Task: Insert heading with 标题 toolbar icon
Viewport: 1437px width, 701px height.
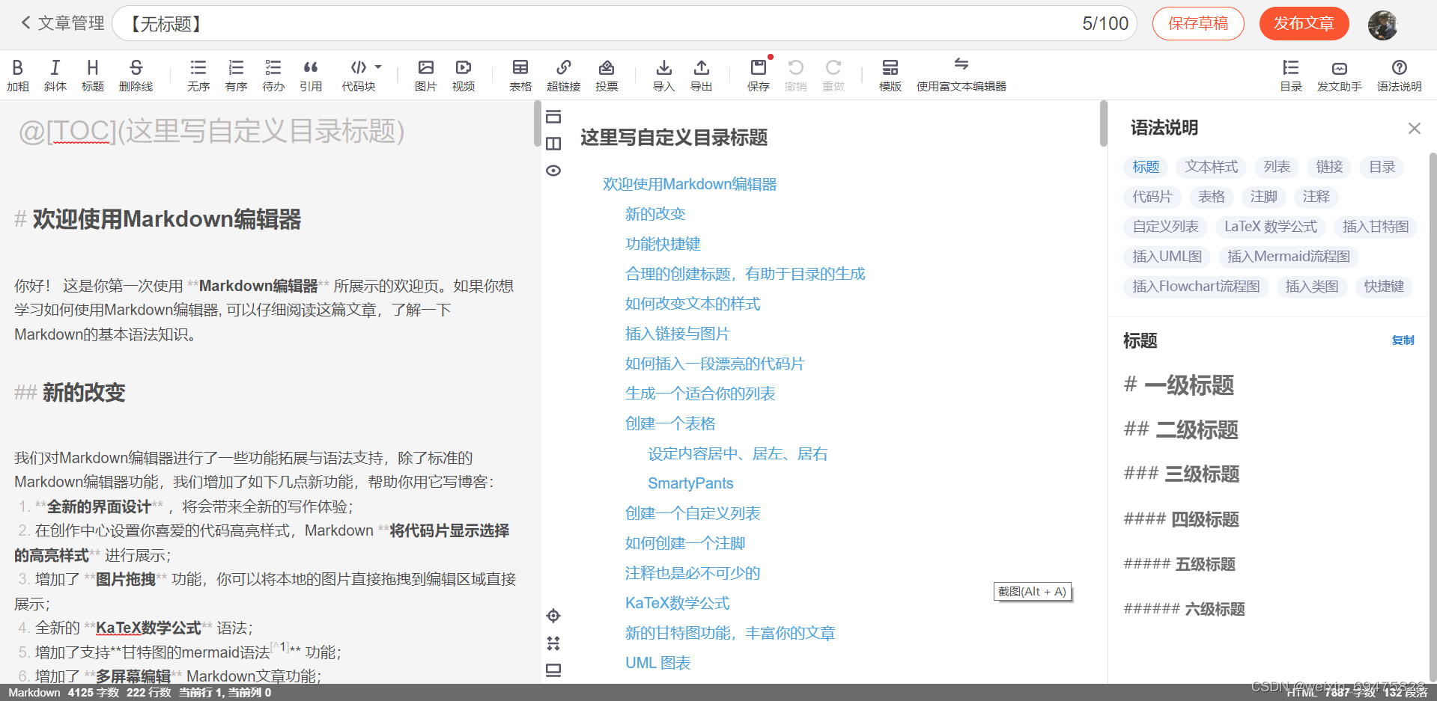Action: click(93, 76)
